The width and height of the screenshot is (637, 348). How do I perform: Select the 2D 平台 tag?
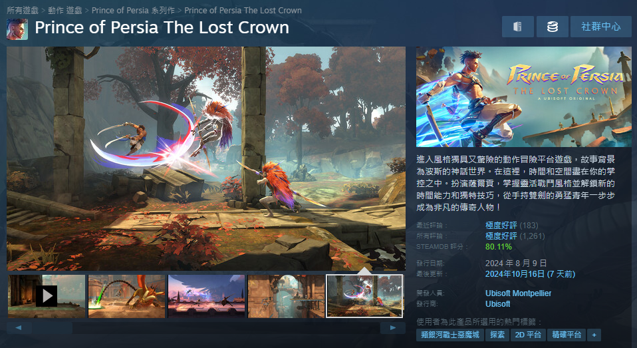tap(528, 335)
